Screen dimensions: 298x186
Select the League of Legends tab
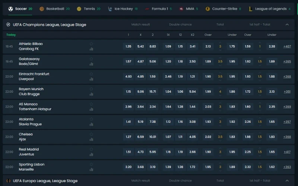[x=269, y=9]
